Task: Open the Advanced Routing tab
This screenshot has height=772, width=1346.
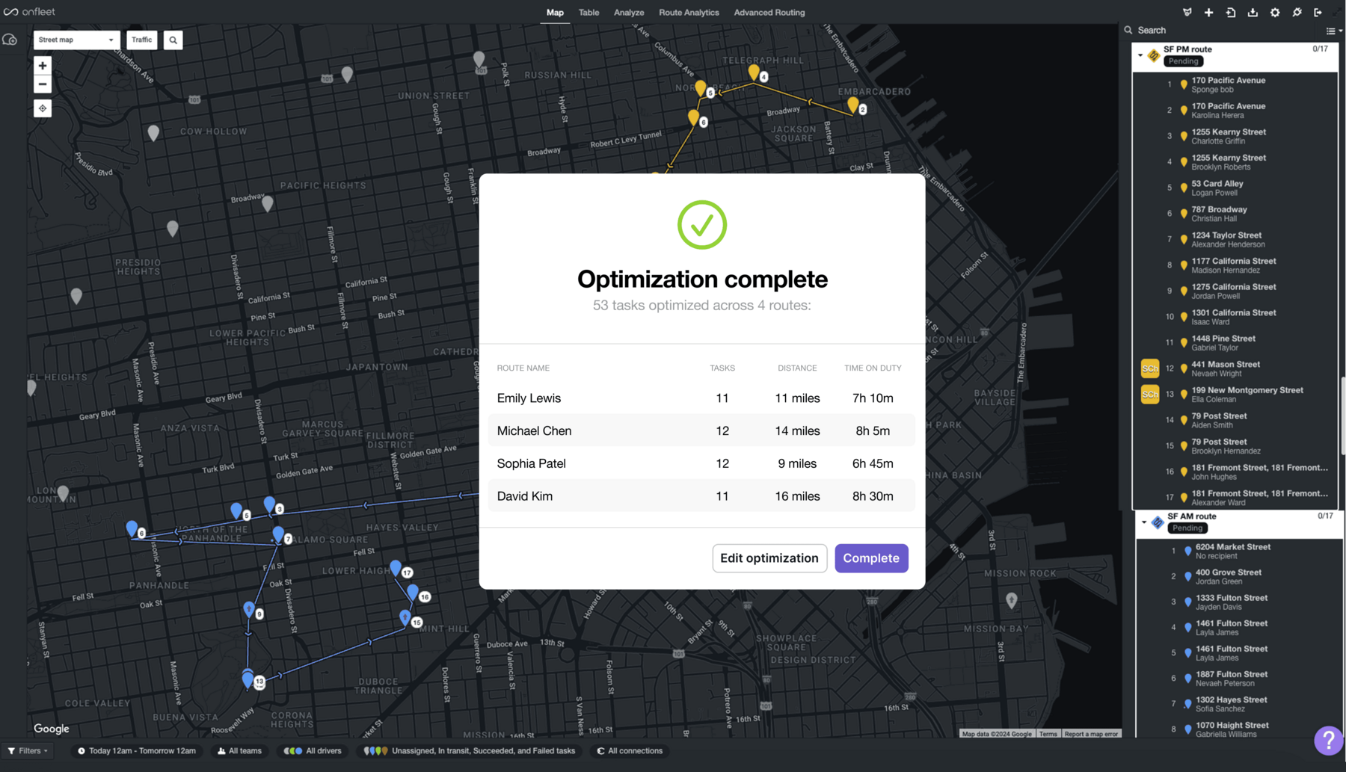Action: (769, 13)
